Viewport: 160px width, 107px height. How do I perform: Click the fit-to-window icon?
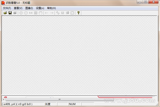click(36, 13)
